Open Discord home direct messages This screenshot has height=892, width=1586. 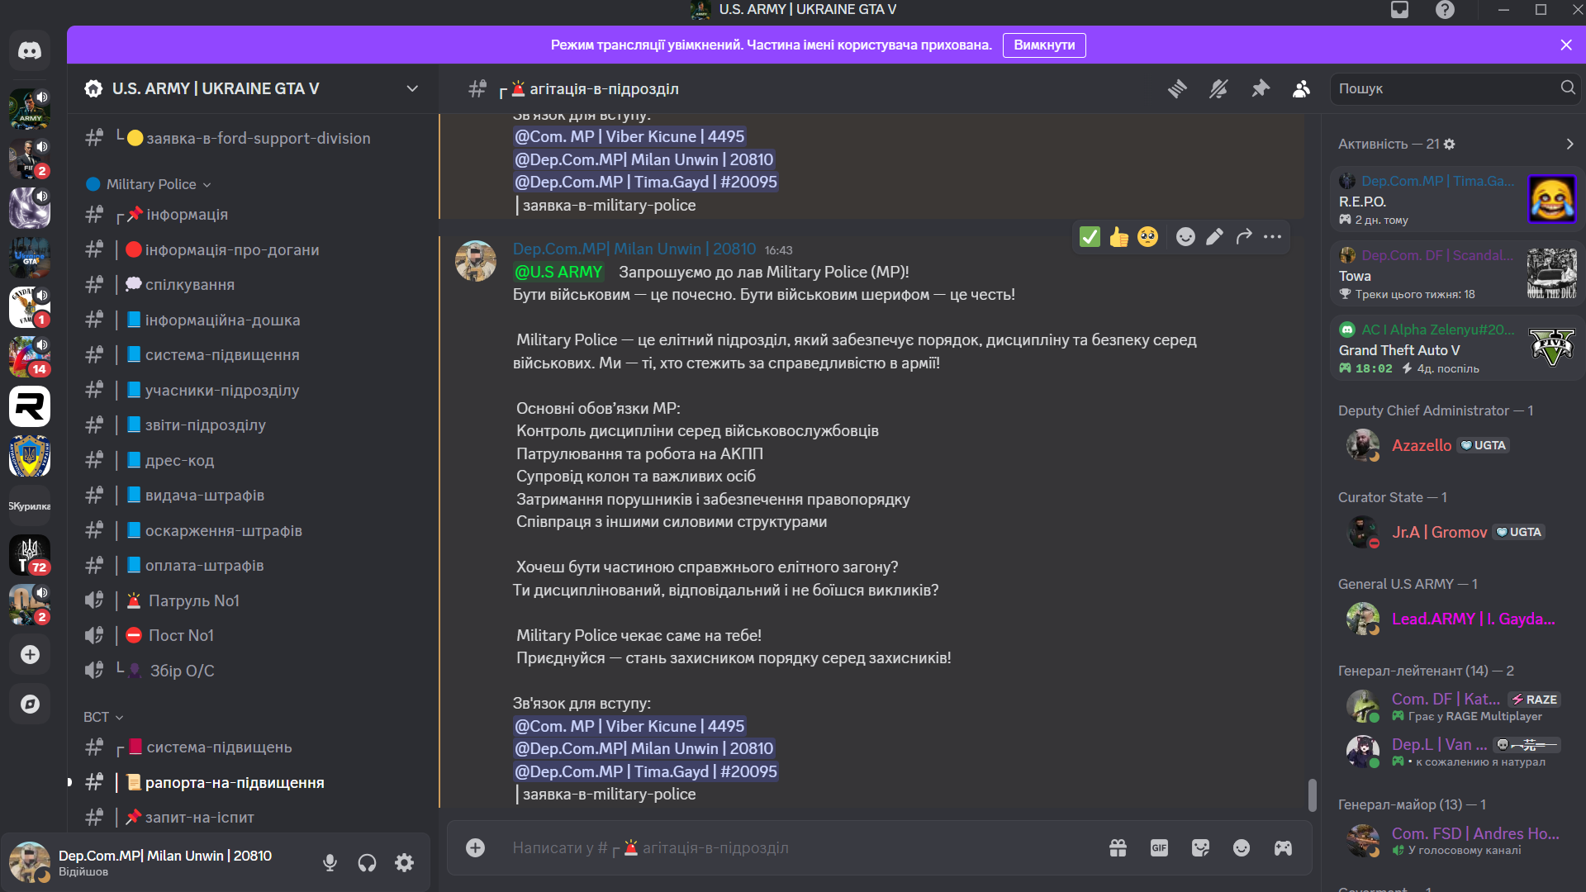pos(30,51)
